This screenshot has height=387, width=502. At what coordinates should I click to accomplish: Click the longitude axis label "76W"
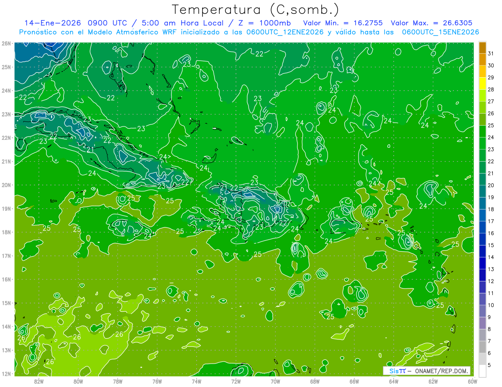157,381
